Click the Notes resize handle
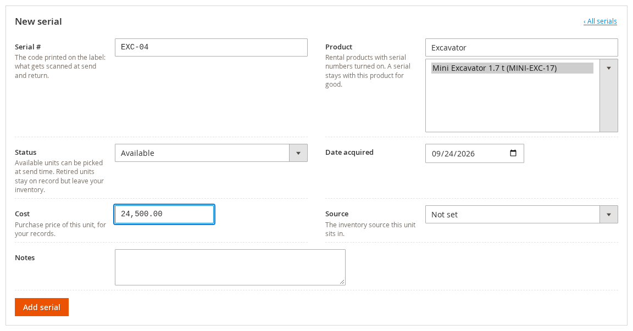633x331 pixels. point(342,282)
